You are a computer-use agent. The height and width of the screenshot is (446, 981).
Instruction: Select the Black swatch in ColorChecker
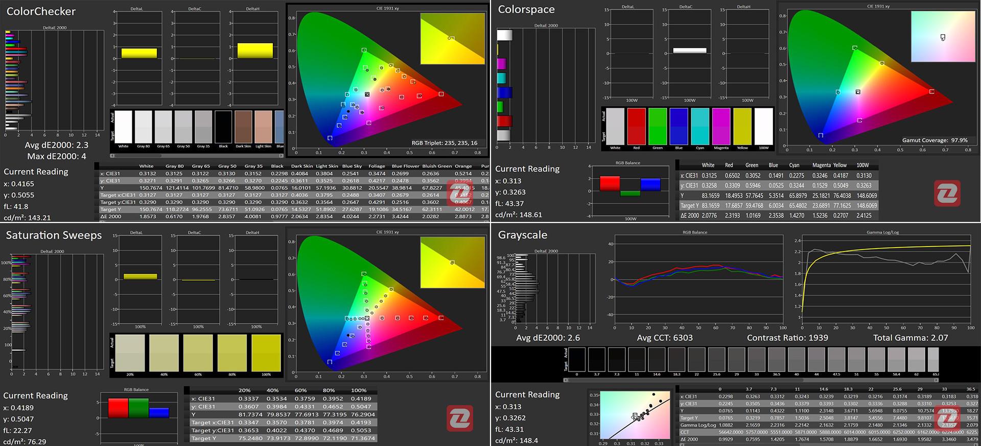pos(223,127)
